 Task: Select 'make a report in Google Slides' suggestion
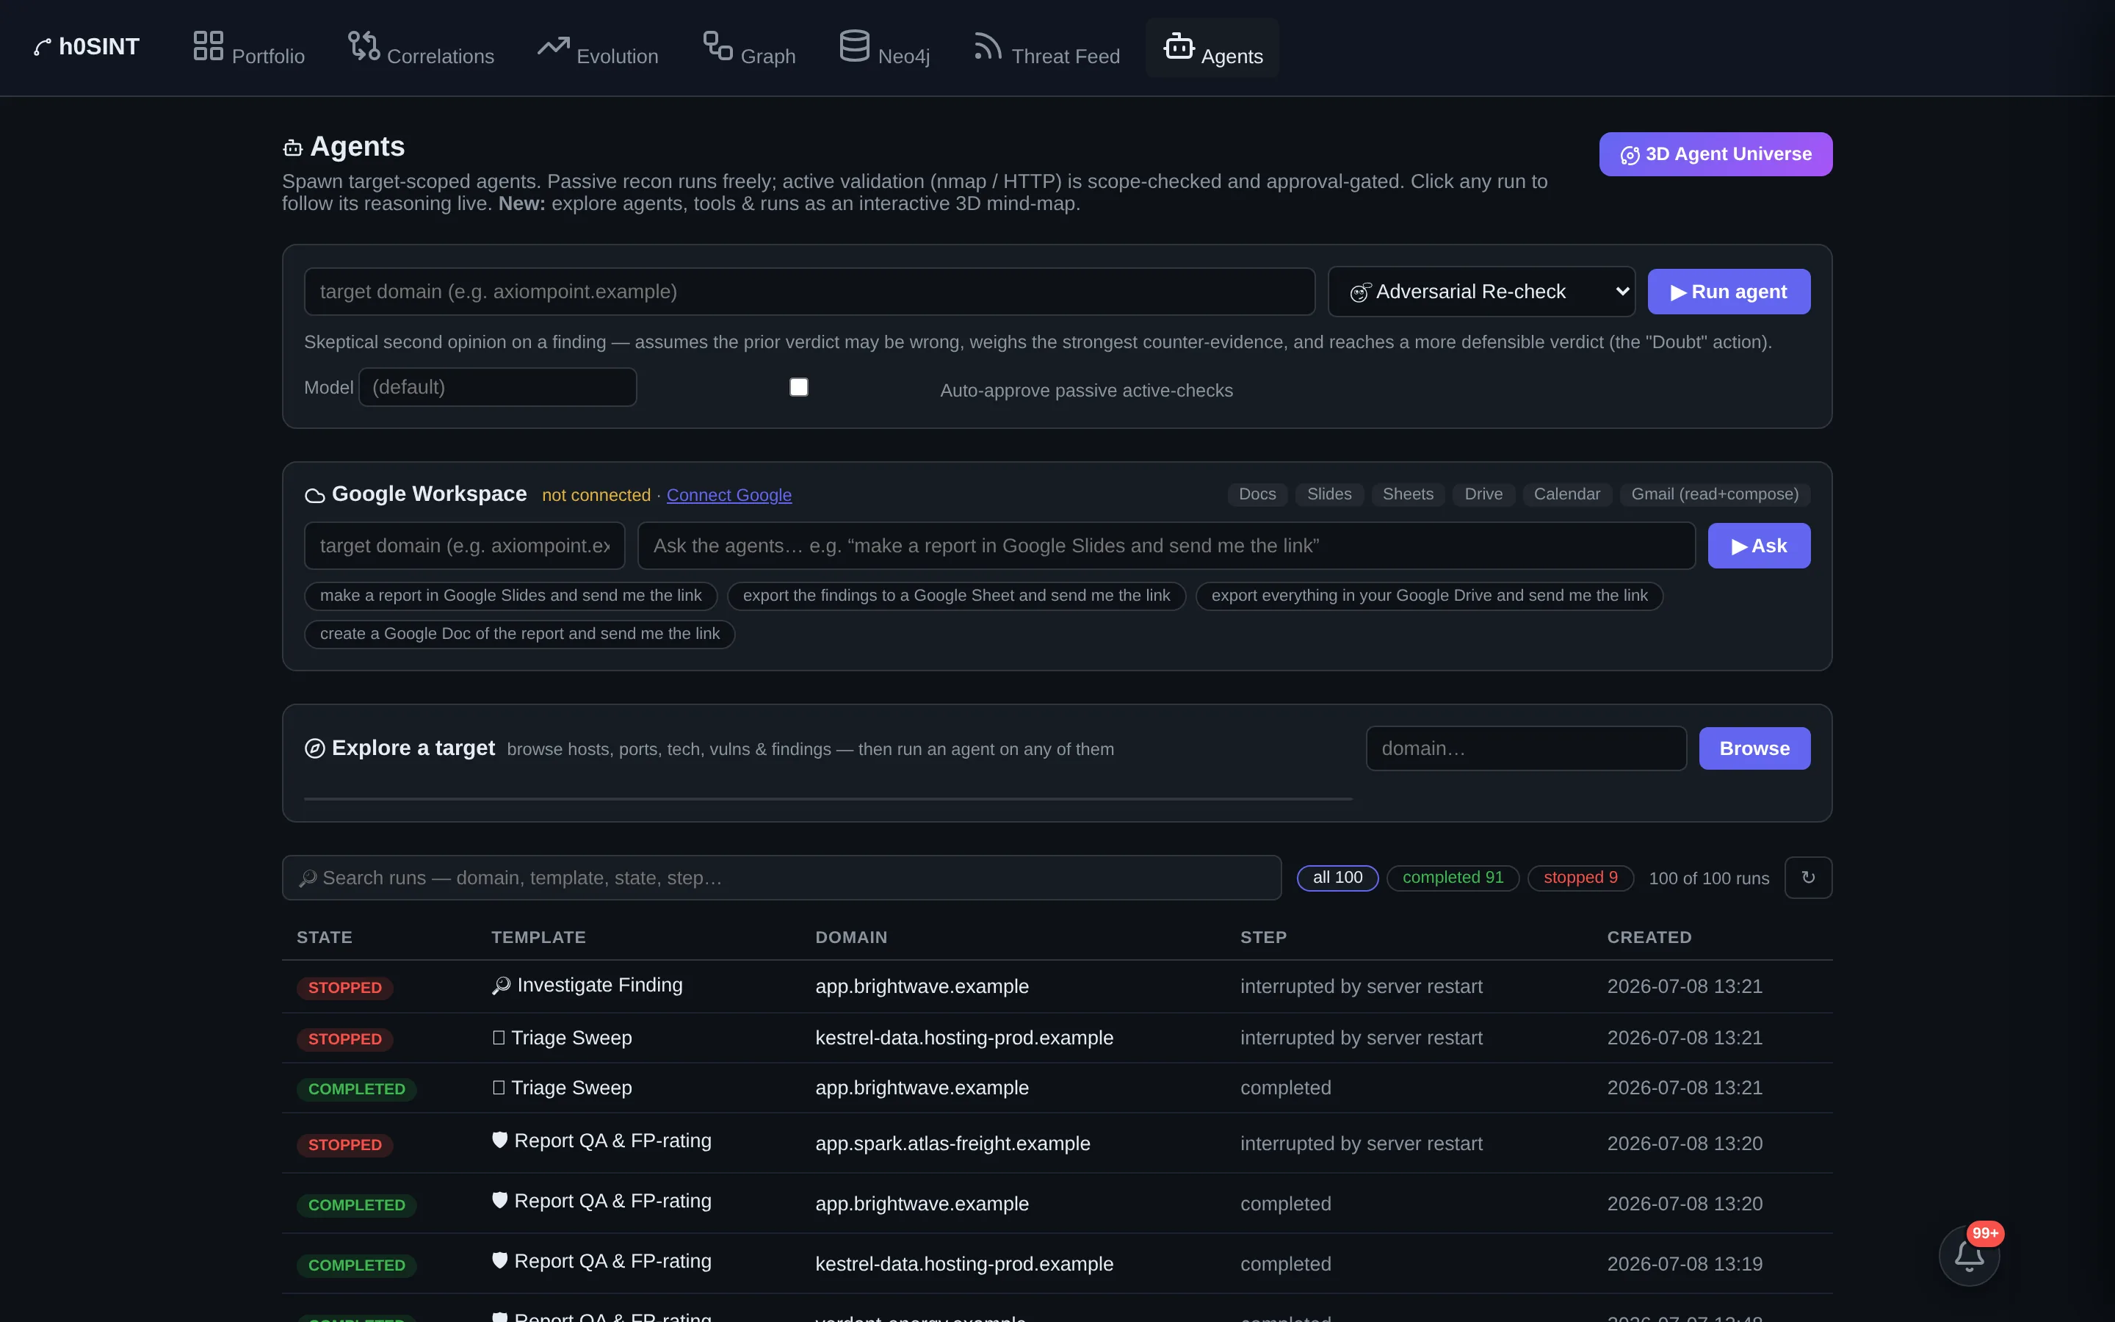511,596
